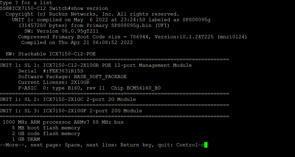
Task: Click the Current License: 2X10GR line
Action: point(54,82)
